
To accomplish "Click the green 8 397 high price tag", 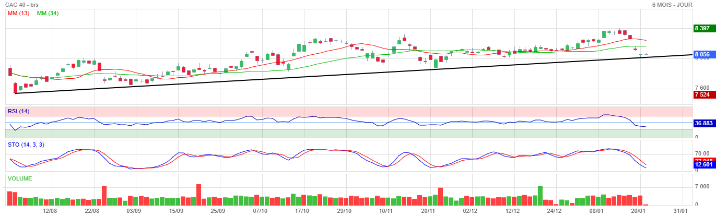I will pyautogui.click(x=703, y=28).
